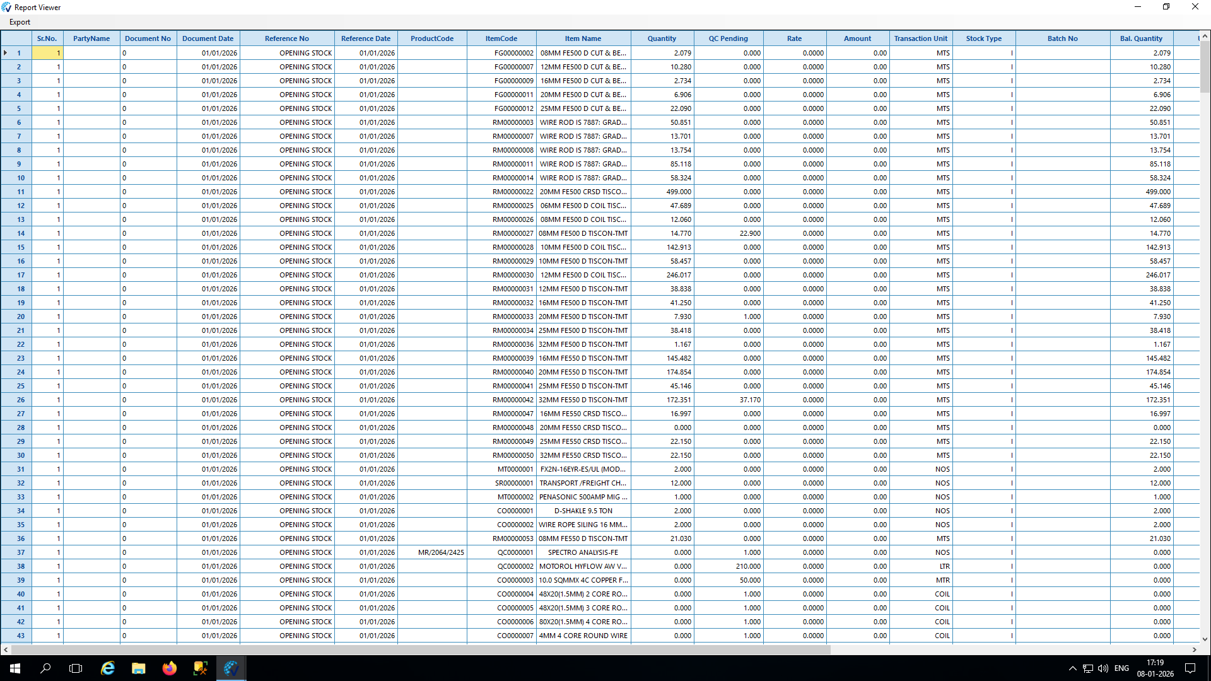The width and height of the screenshot is (1211, 681).
Task: Click the vertical scrollbar down arrow
Action: coord(1205,639)
